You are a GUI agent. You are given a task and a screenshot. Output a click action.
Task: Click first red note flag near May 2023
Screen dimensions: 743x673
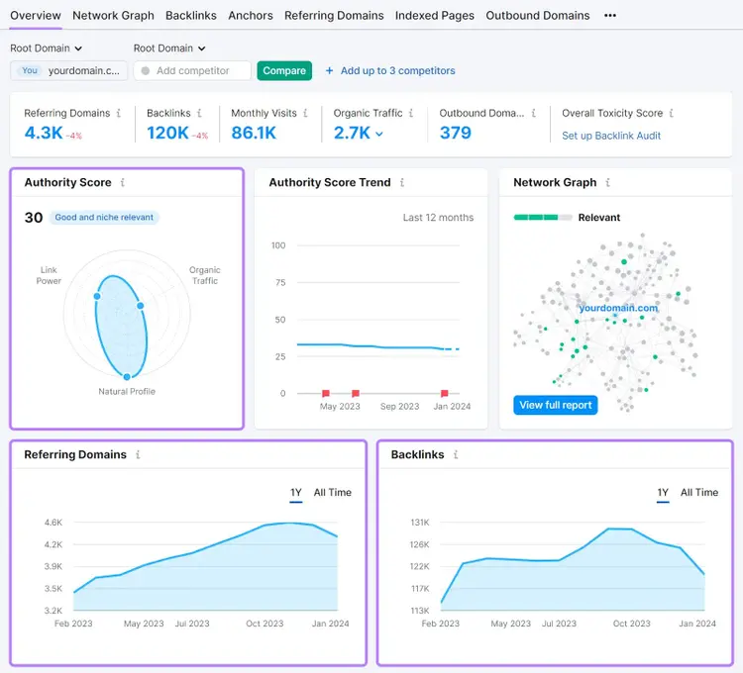(326, 393)
